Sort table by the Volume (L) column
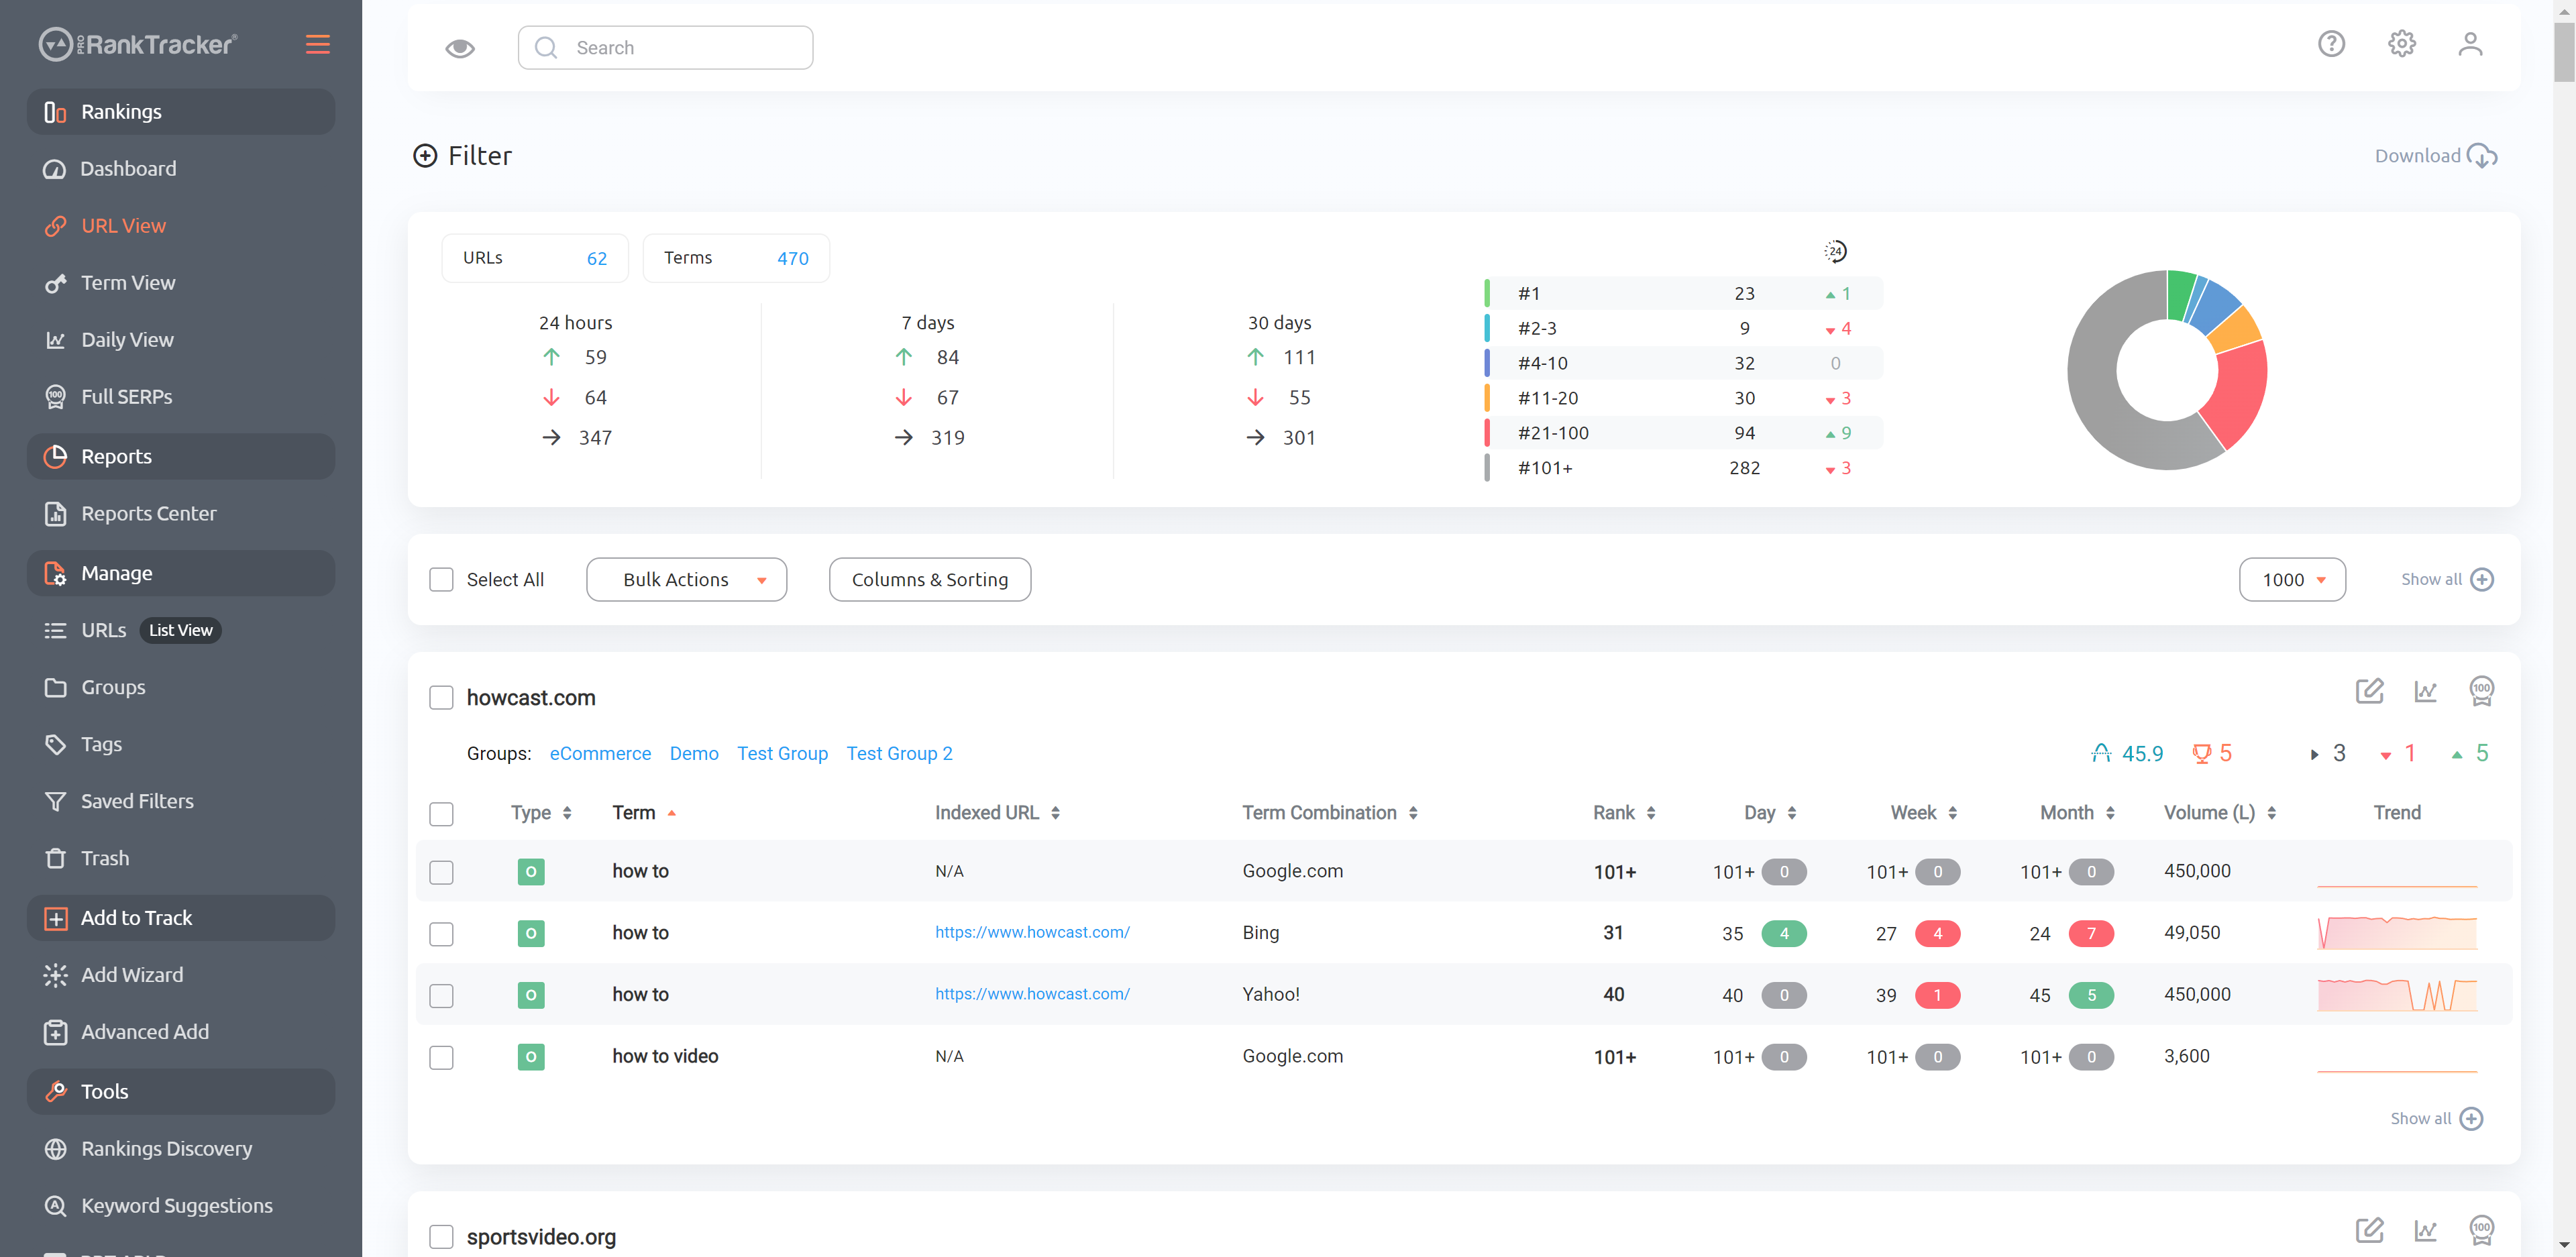The height and width of the screenshot is (1257, 2576). [2220, 813]
